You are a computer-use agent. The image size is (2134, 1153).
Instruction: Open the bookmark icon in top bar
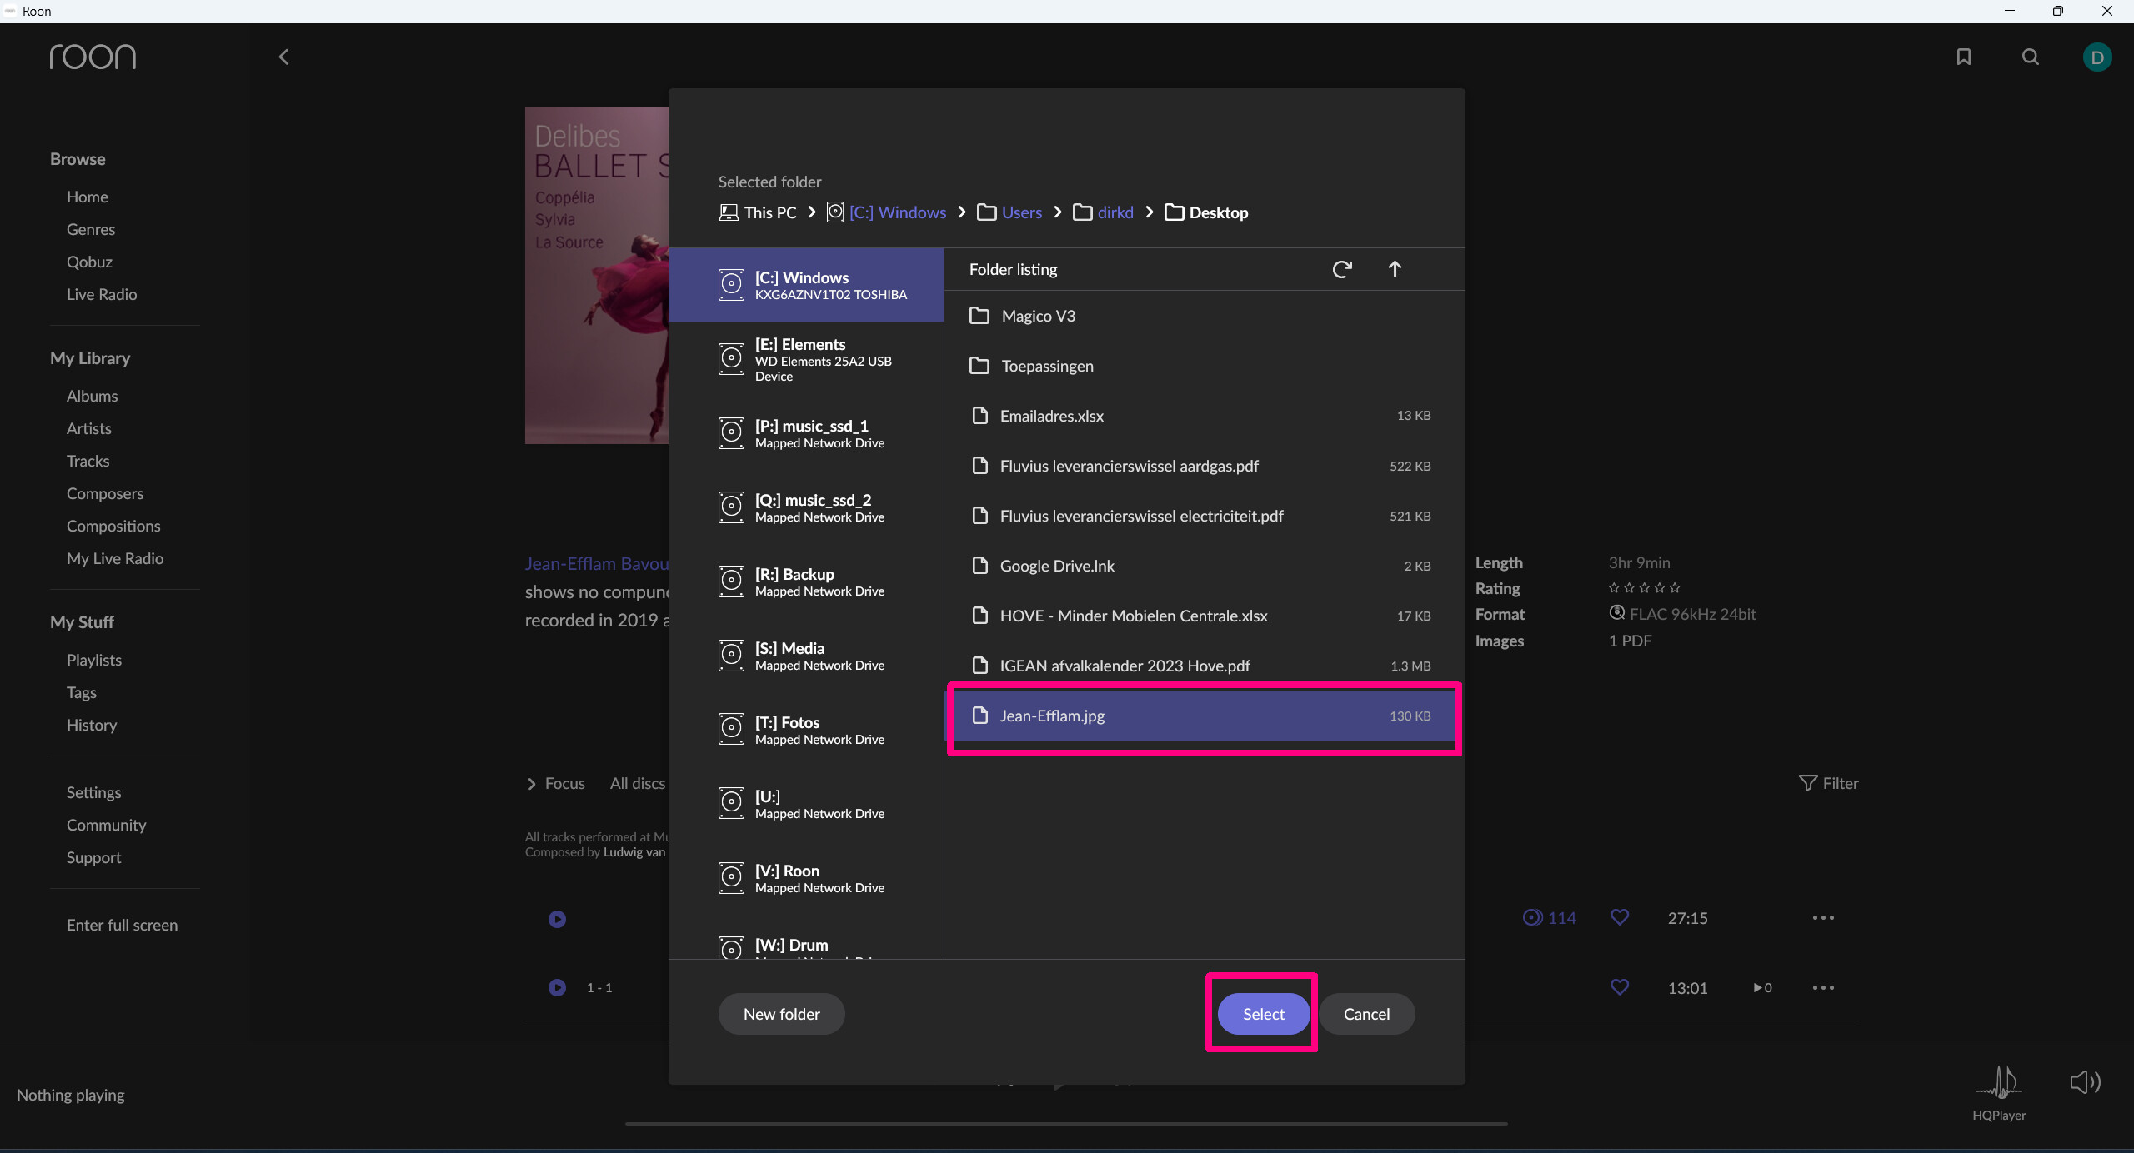tap(1964, 57)
